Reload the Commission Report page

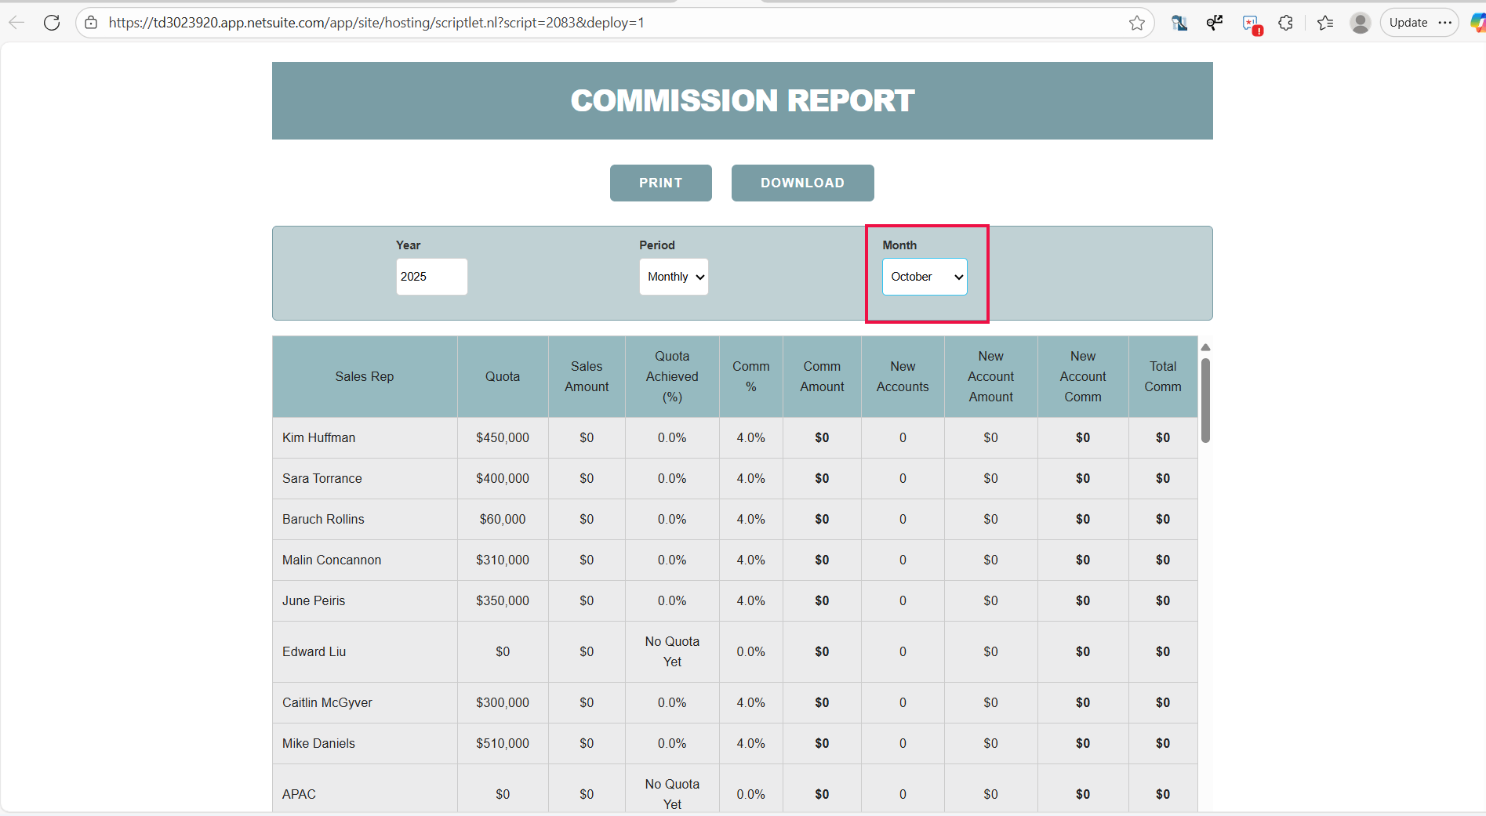tap(52, 23)
